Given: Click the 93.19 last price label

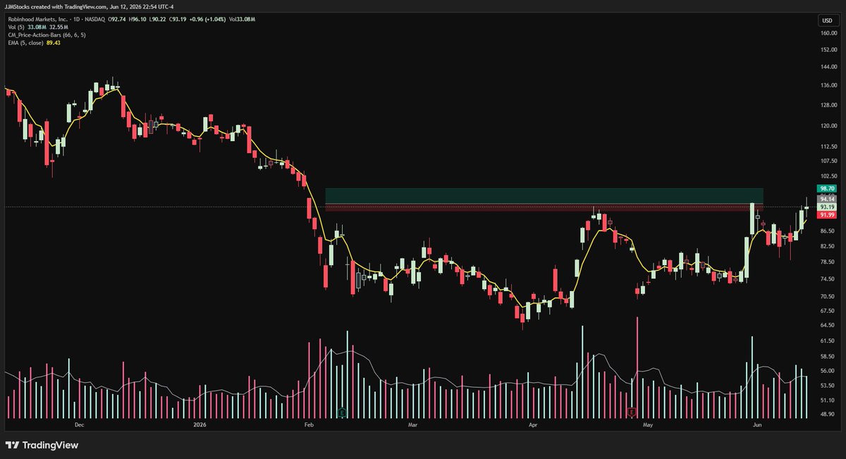Looking at the screenshot, I should (x=826, y=207).
